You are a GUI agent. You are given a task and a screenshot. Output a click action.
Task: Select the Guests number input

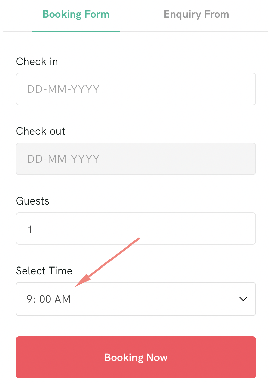coord(136,229)
